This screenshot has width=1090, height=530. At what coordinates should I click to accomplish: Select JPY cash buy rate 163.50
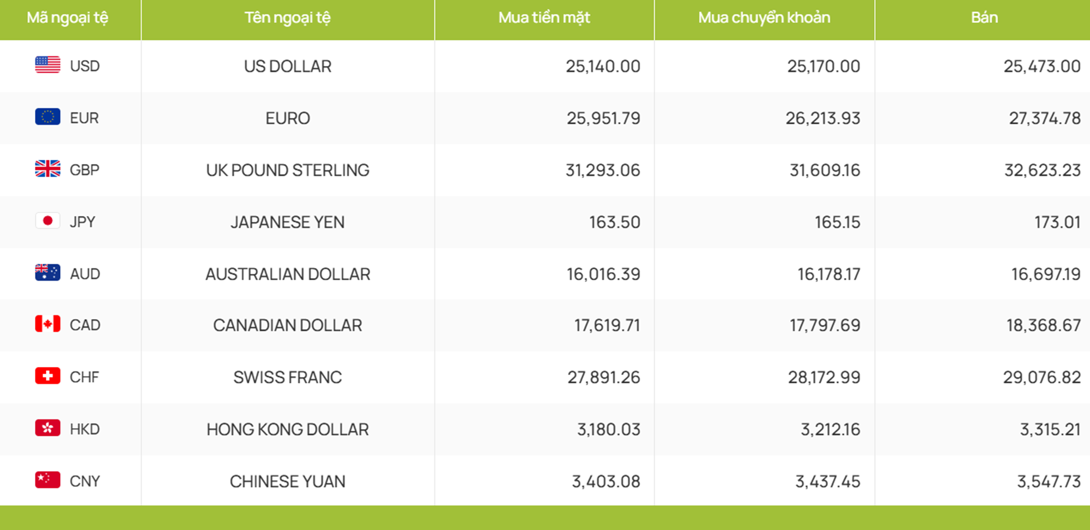(614, 222)
